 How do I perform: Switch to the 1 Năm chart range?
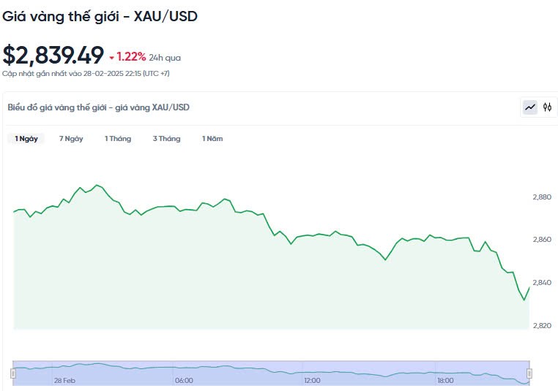click(x=212, y=139)
